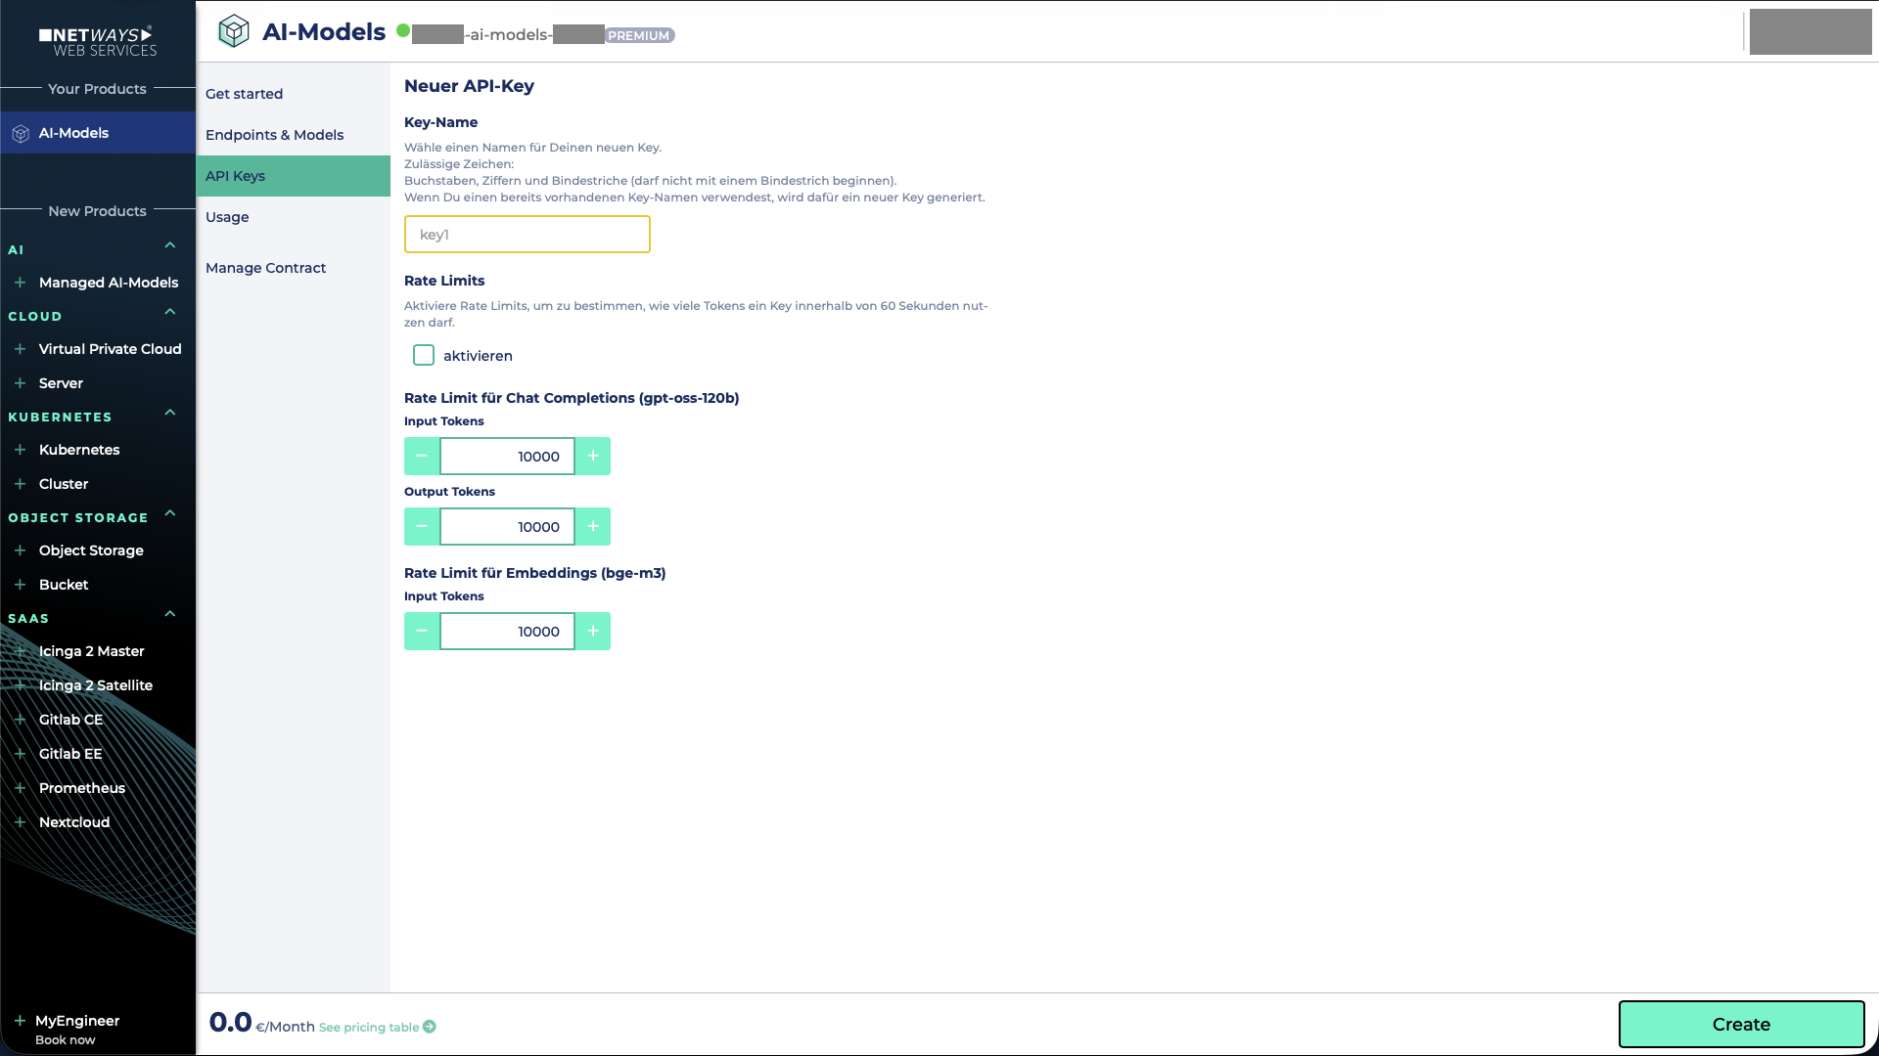Open Nextcloud product in sidebar

pos(74,822)
